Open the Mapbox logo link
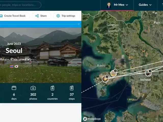The image size is (163, 122). (92, 119)
